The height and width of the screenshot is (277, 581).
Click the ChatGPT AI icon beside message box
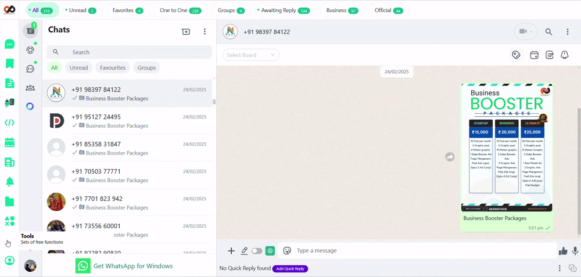(x=270, y=251)
